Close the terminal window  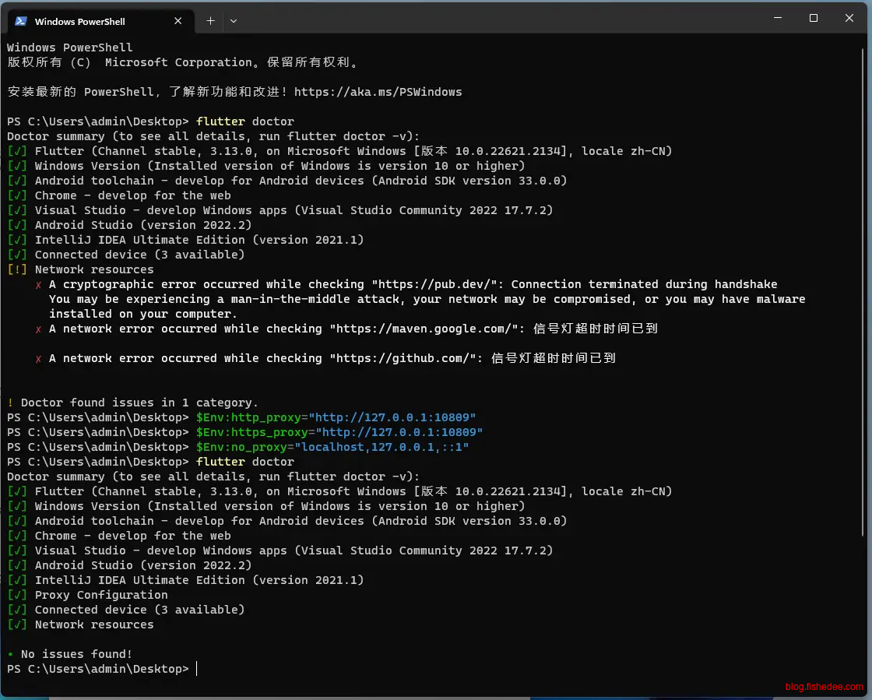[x=849, y=18]
